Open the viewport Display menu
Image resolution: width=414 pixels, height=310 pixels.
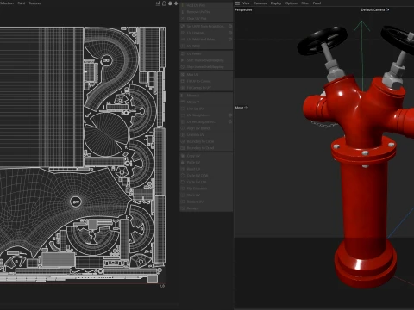[276, 3]
